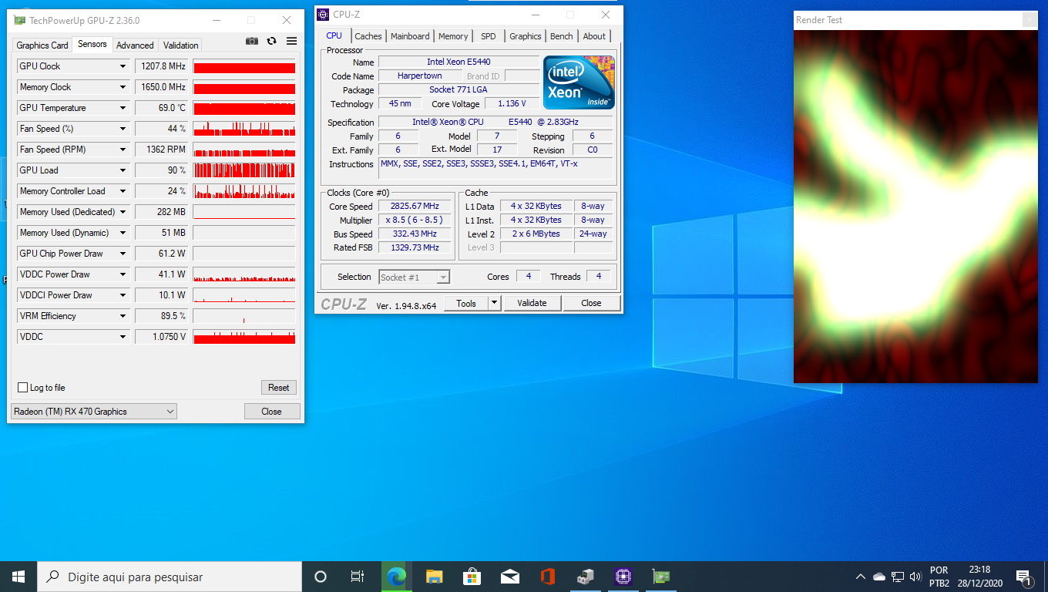Screen dimensions: 1048x592
Task: Open the notification center icon
Action: point(1024,577)
